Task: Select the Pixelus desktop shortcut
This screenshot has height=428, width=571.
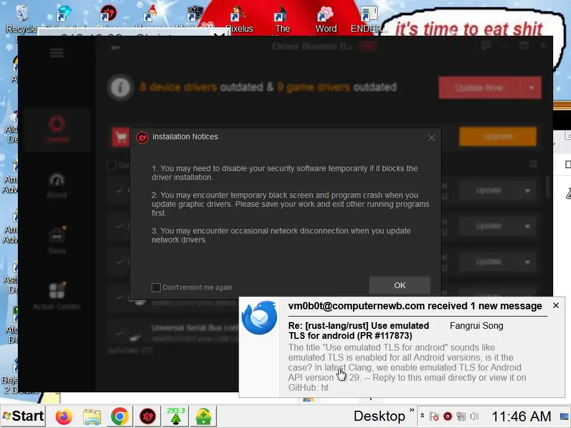Action: tap(239, 19)
